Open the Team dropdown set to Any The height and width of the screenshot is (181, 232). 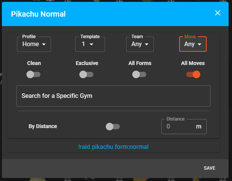click(140, 44)
